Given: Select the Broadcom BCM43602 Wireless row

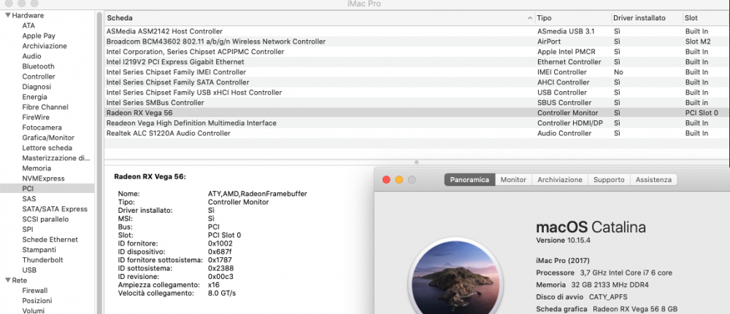Looking at the screenshot, I should [417, 42].
